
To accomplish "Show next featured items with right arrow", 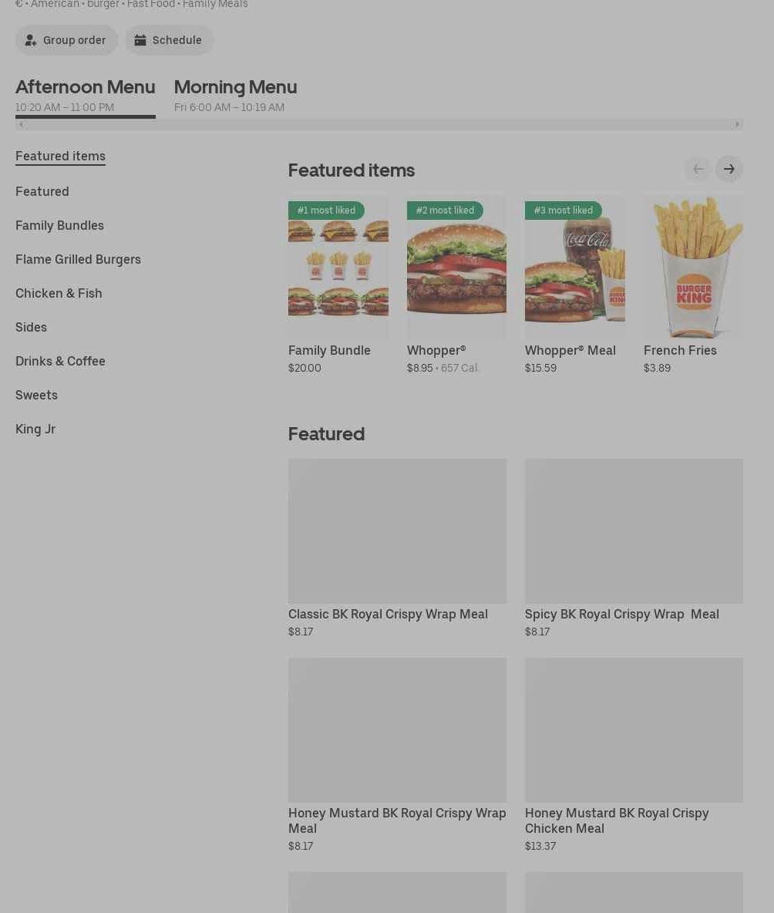I will point(729,169).
